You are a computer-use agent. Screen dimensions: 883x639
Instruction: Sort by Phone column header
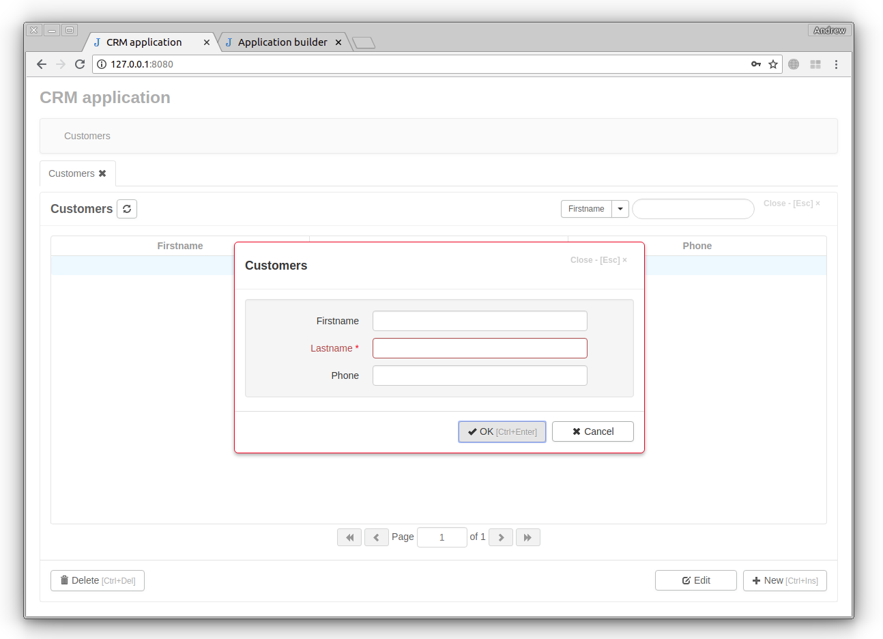[x=697, y=246]
